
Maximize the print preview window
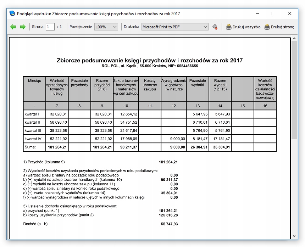273,13
